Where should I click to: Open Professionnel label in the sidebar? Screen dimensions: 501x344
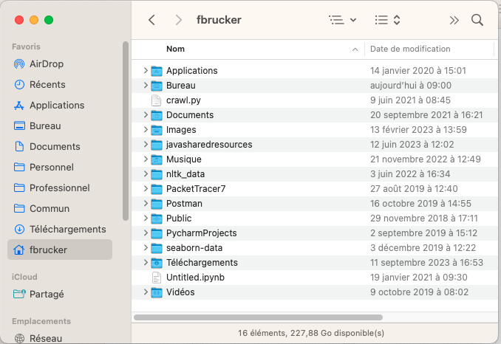tap(60, 188)
